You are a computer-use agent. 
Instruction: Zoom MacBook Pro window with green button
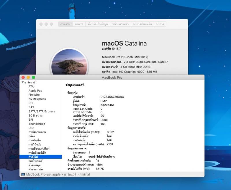[33, 77]
